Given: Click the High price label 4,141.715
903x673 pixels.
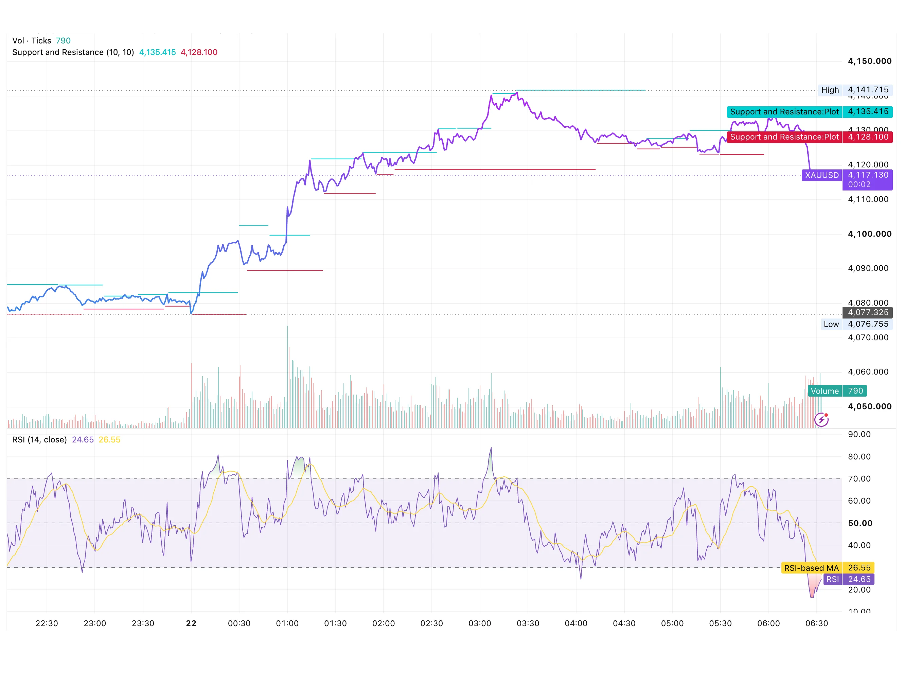Looking at the screenshot, I should [868, 90].
